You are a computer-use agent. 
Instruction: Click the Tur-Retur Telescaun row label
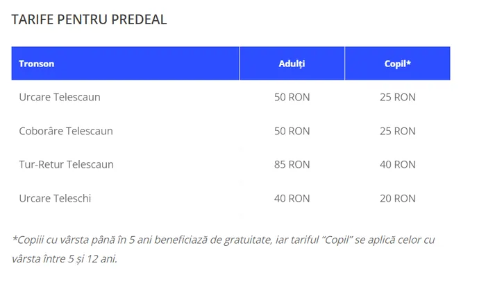[x=67, y=164]
